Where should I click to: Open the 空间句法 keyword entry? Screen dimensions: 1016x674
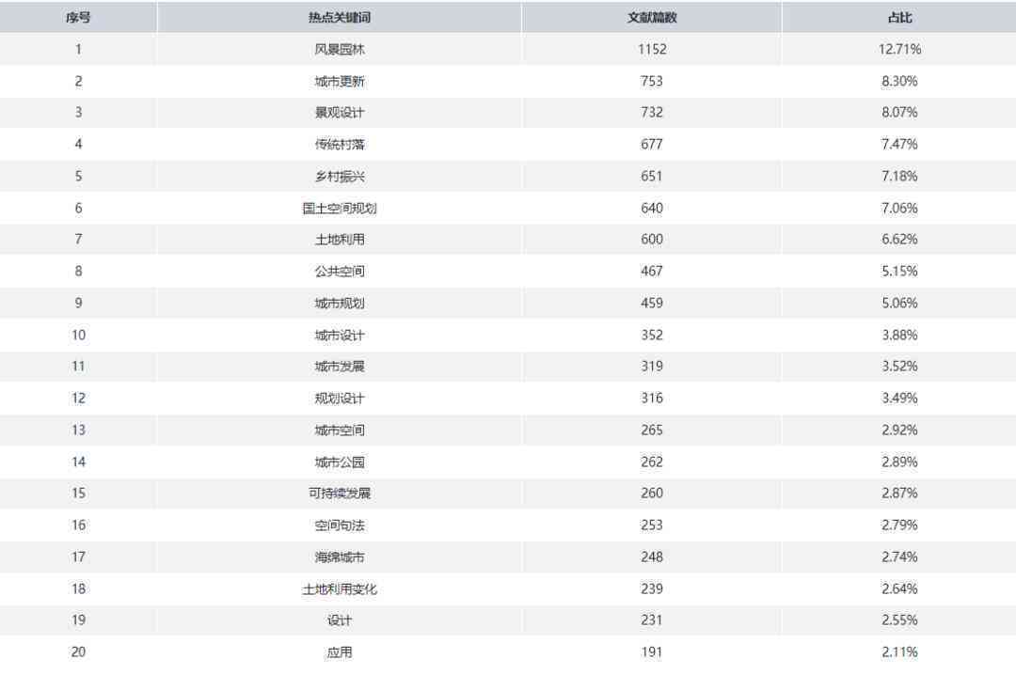pos(340,525)
